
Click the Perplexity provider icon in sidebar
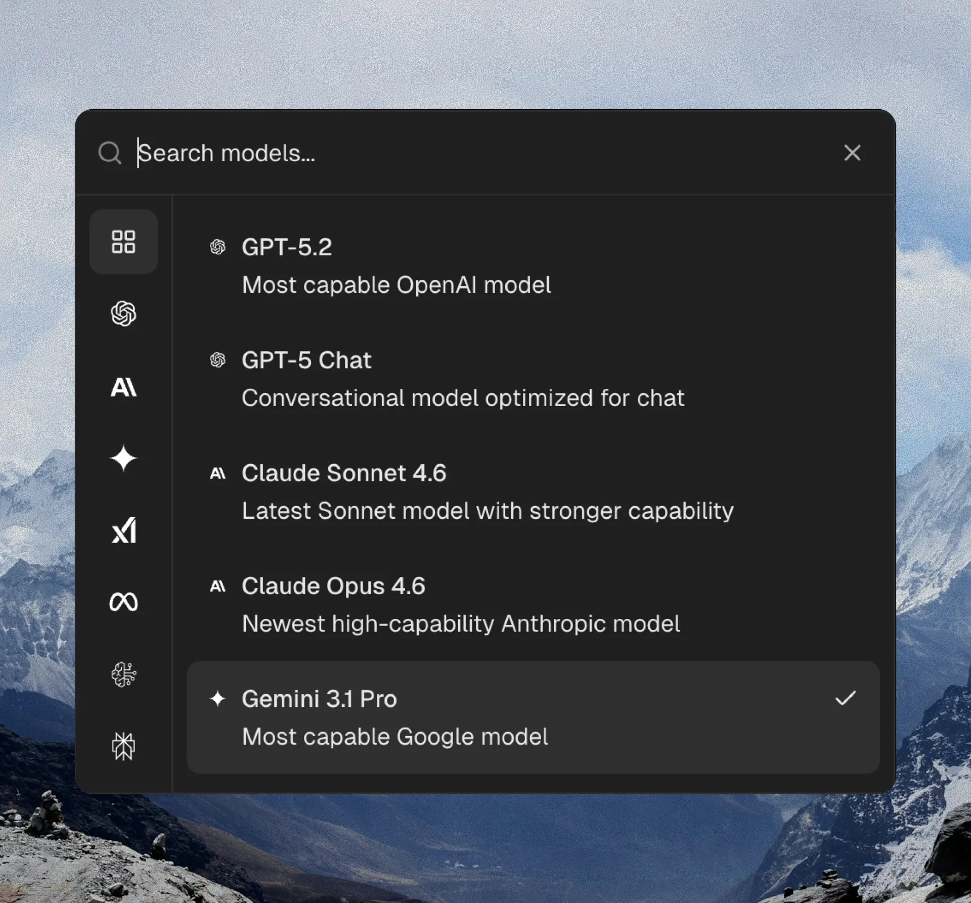(123, 746)
